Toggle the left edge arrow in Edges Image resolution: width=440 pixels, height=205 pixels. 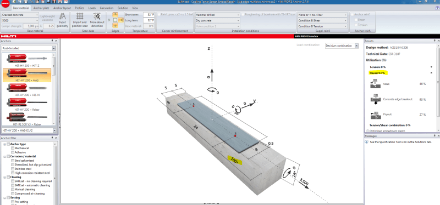(109, 20)
